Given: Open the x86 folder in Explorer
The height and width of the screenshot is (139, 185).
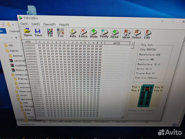Looking at the screenshot, I should pyautogui.click(x=8, y=45).
